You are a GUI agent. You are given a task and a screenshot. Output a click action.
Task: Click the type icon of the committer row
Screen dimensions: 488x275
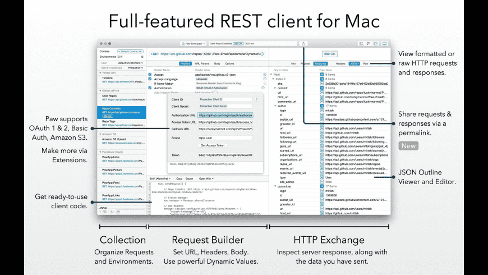click(322, 186)
